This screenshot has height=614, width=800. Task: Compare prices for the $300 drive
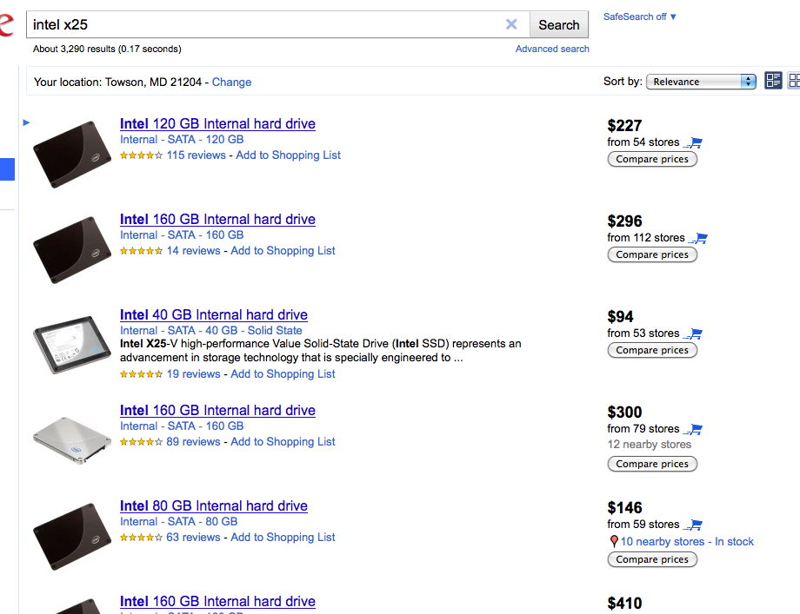(x=652, y=464)
